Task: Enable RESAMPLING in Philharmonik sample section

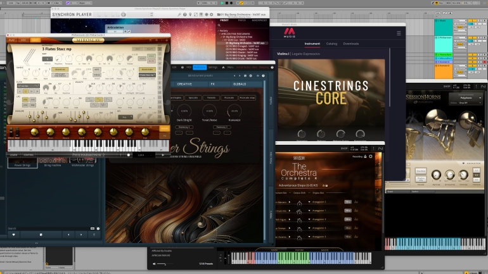Action: pyautogui.click(x=60, y=70)
